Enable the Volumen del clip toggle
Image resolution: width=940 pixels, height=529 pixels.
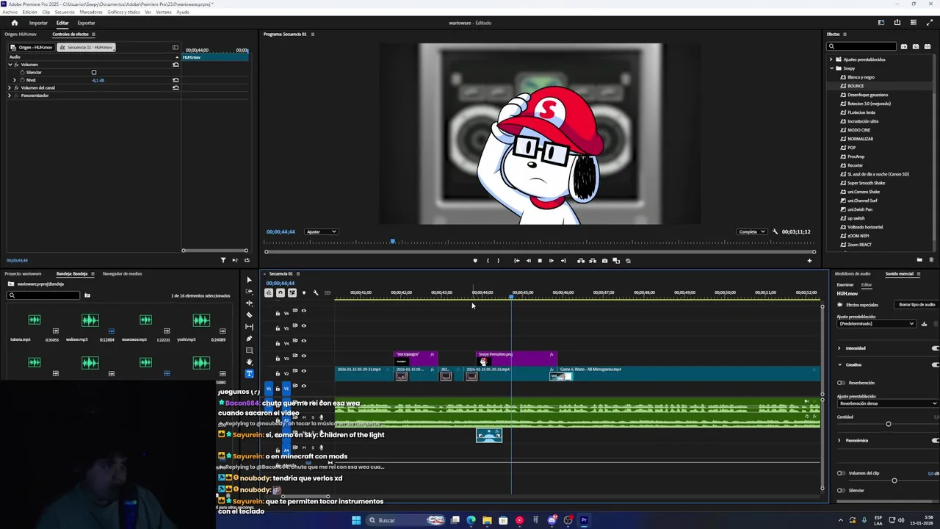click(842, 473)
